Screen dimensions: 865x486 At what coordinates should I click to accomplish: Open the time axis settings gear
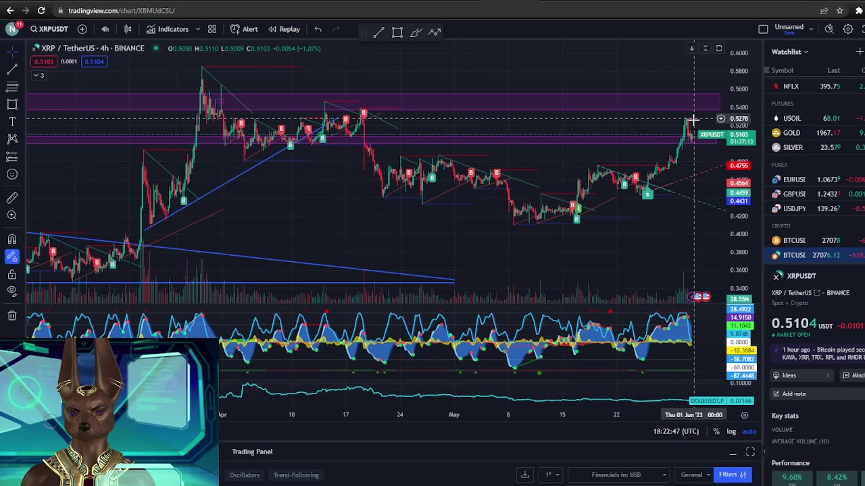[x=744, y=415]
